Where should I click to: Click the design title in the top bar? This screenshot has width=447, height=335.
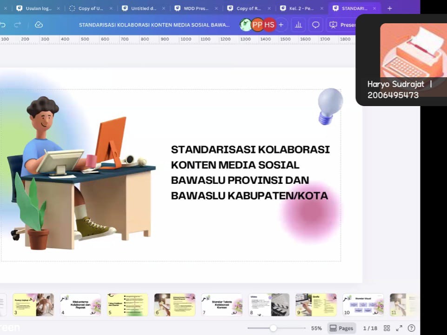coord(154,25)
